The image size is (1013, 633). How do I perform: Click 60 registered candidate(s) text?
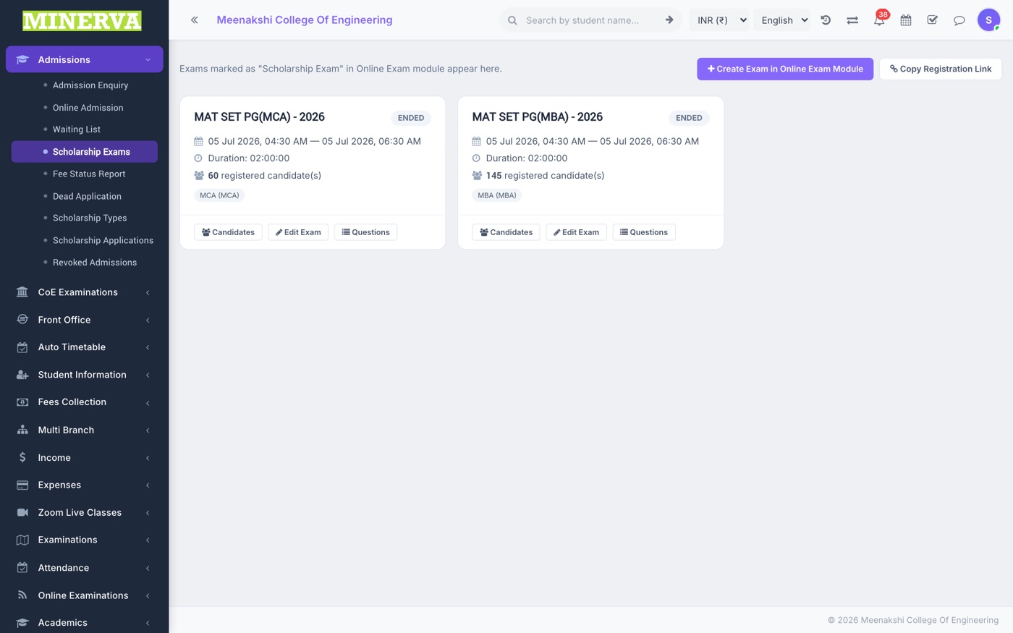(x=264, y=176)
